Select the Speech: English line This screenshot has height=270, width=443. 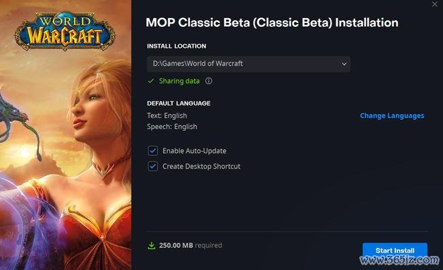coord(172,126)
